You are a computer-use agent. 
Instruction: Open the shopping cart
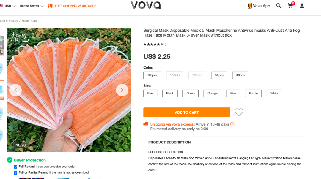pyautogui.click(x=290, y=6)
